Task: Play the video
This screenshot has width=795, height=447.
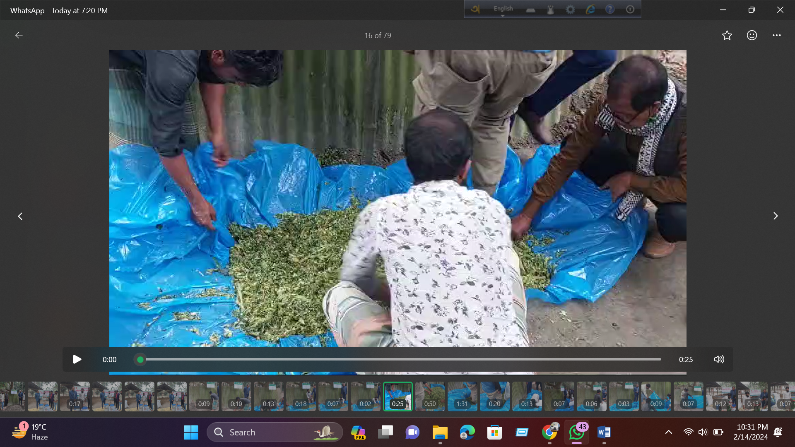Action: coord(77,359)
